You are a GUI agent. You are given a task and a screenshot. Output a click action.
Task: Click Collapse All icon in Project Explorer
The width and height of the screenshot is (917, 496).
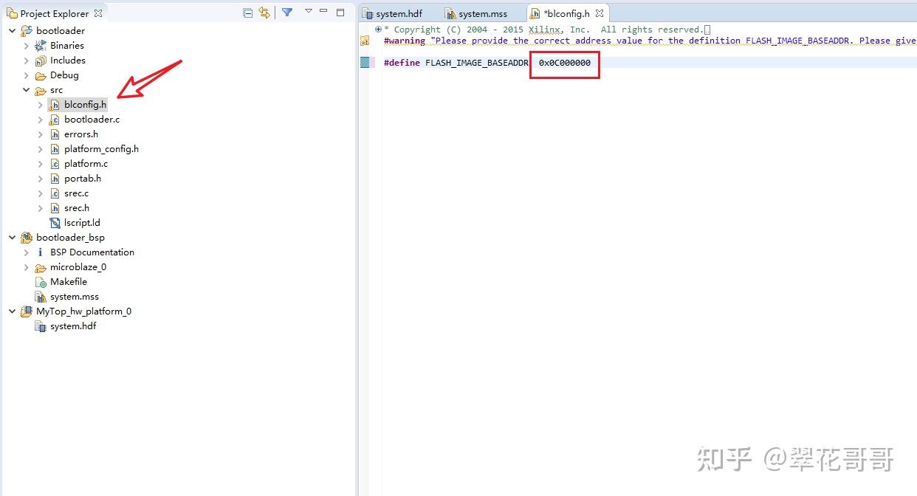pyautogui.click(x=247, y=13)
